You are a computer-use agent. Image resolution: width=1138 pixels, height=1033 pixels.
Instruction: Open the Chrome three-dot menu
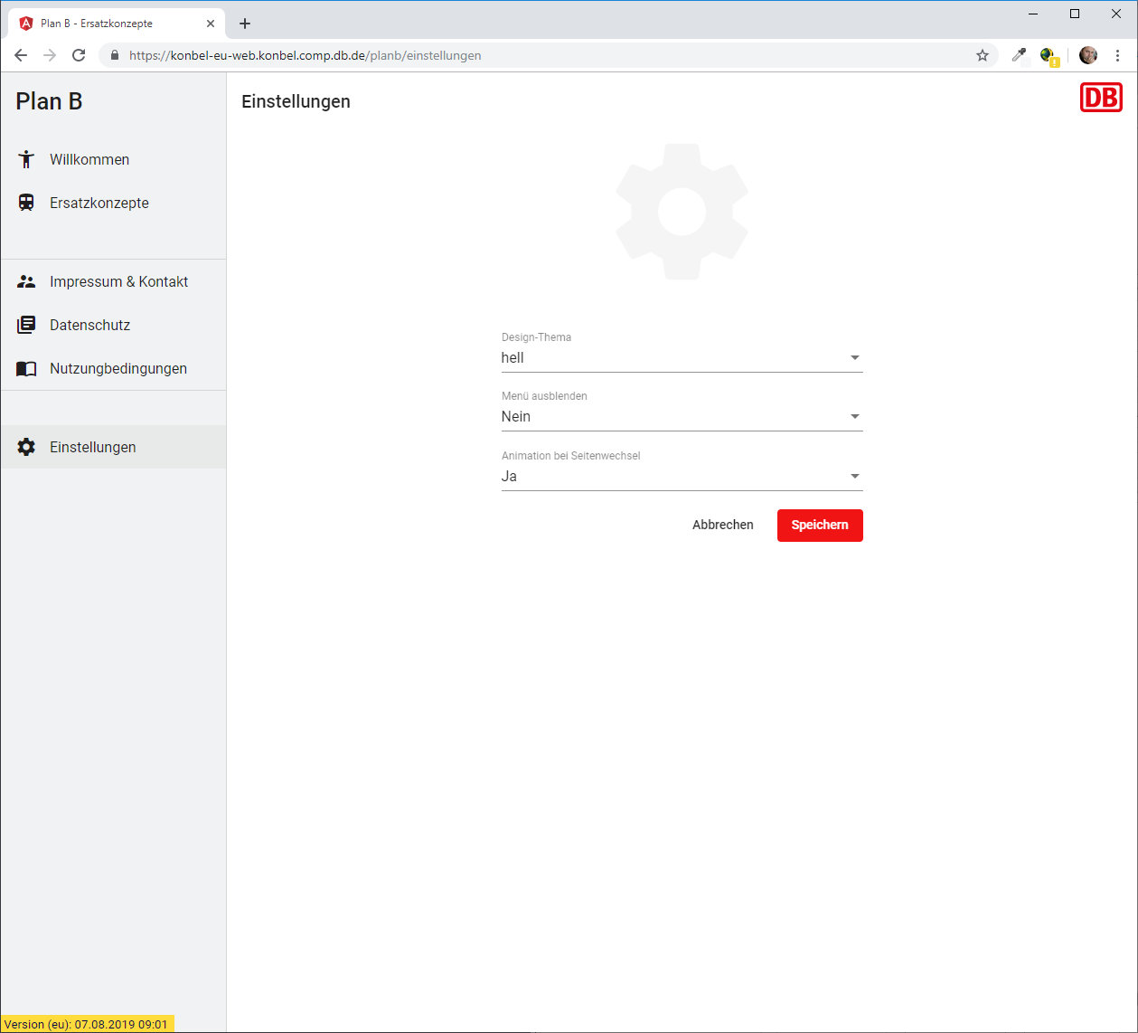point(1117,55)
